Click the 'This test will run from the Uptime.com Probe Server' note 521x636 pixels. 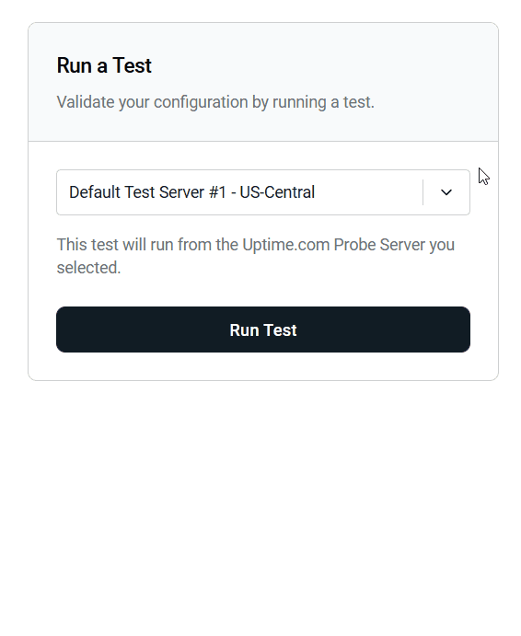(256, 256)
